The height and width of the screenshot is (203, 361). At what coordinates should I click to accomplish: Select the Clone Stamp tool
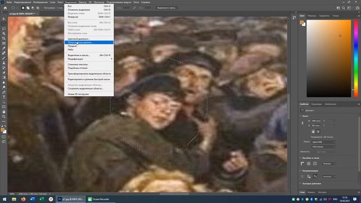4,63
